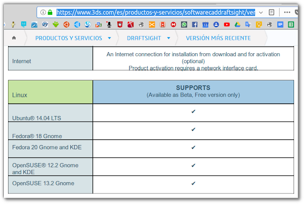Open the teal speech-bubble bookmark
The image size is (304, 204).
point(24,24)
